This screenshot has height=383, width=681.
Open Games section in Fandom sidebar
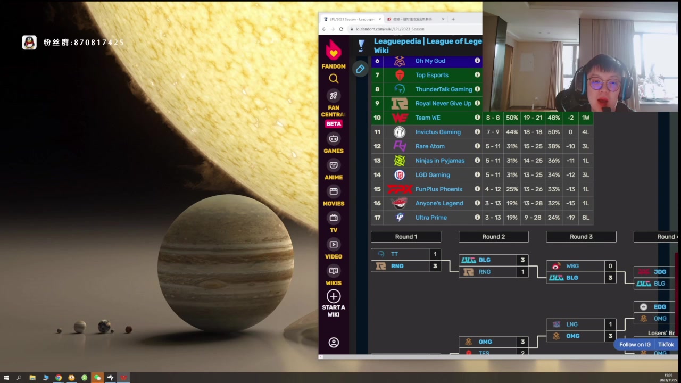334,144
